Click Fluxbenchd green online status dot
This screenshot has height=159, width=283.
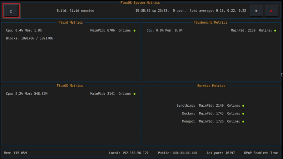click(275, 30)
